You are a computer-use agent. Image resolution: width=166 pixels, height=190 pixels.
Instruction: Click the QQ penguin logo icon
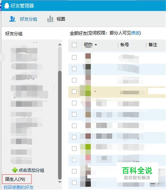[x=6, y=6]
